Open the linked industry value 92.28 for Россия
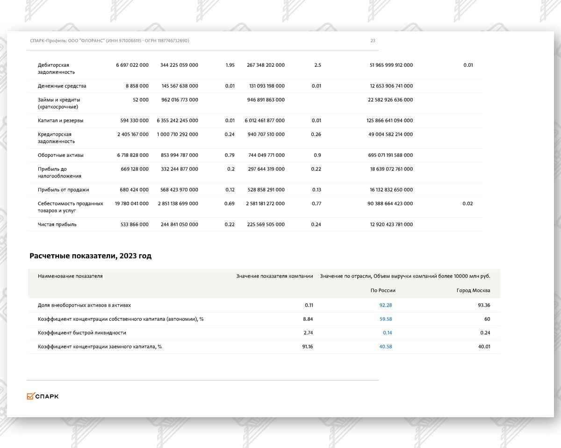Viewport: 561px width, 448px height. tap(386, 305)
